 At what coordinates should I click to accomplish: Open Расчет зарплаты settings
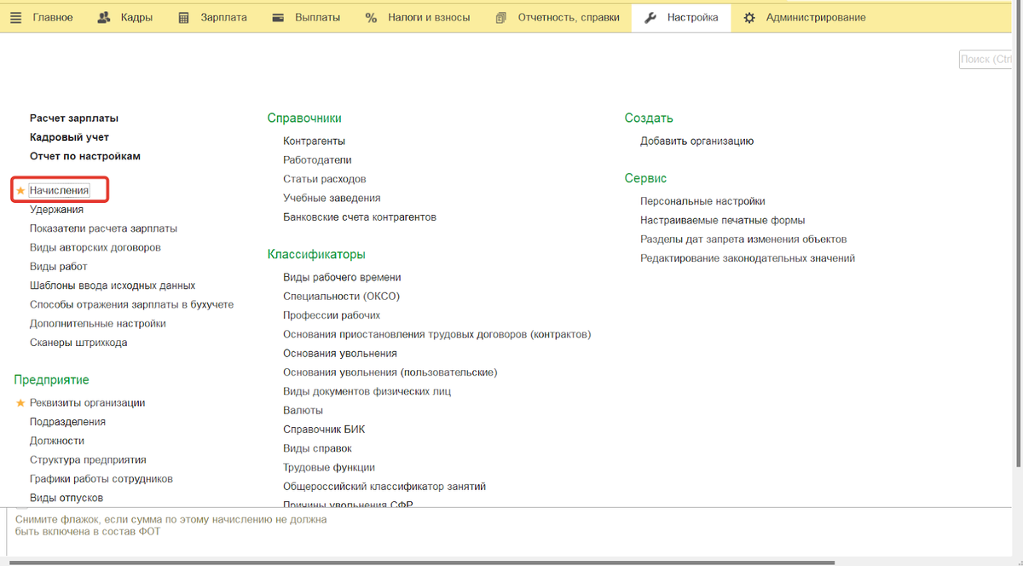[x=74, y=118]
